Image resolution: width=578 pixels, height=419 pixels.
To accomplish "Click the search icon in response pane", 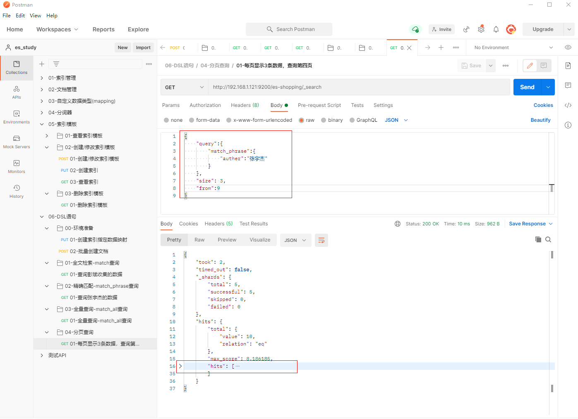I will pos(548,240).
